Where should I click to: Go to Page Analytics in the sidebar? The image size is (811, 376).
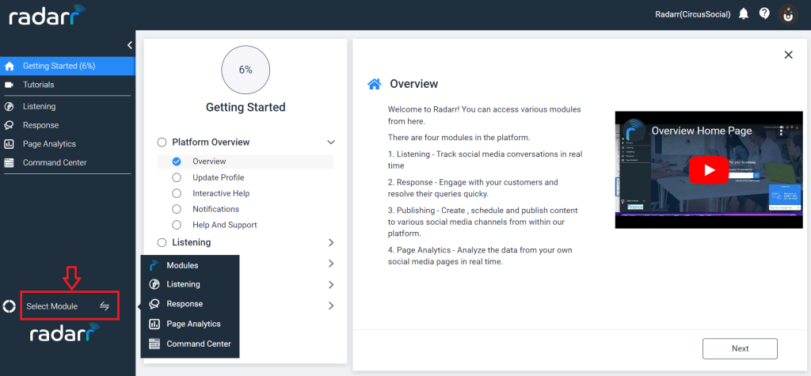pos(67,144)
